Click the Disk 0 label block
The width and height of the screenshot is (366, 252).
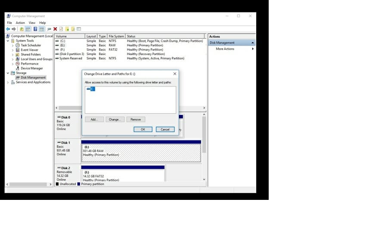68,126
